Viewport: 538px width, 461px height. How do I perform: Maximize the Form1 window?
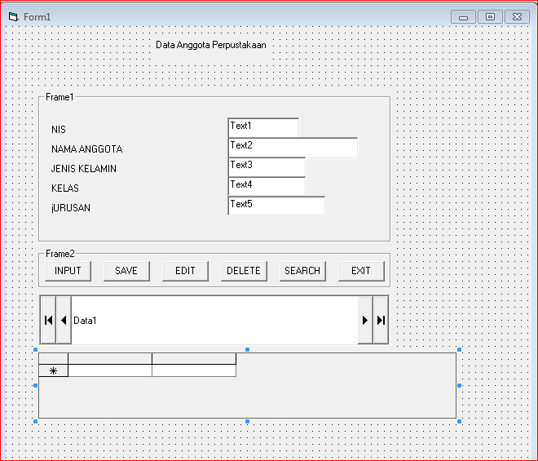490,17
